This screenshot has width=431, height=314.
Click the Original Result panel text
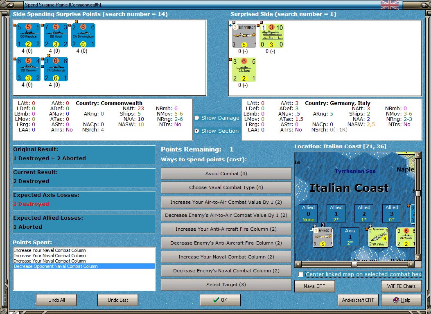[x=50, y=158]
